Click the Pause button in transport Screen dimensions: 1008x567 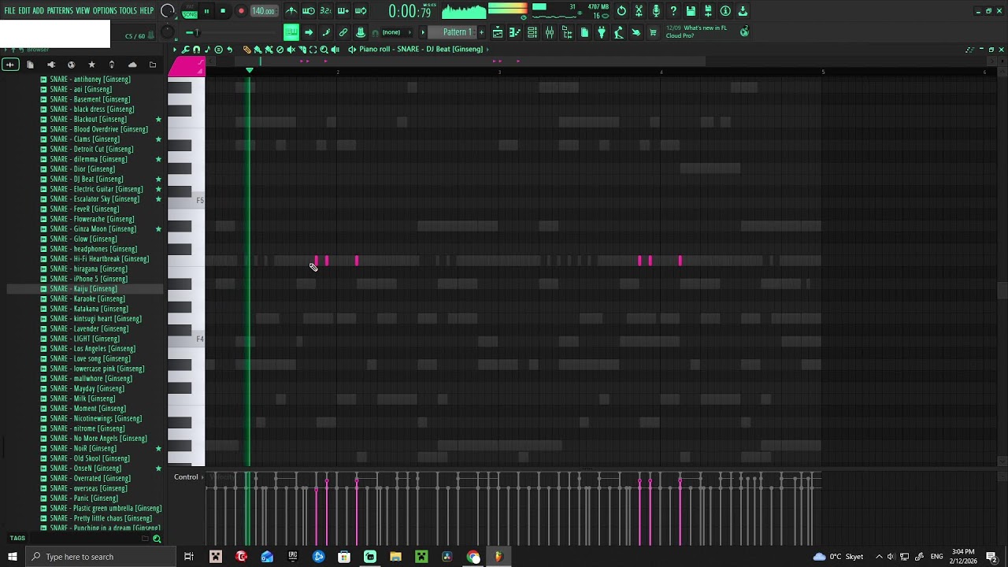206,11
